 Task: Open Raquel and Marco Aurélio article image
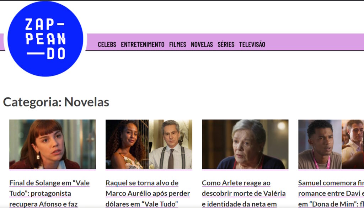(149, 144)
